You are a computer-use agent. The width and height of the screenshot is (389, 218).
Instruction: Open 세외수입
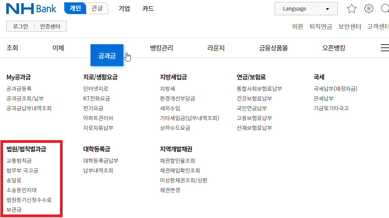(x=170, y=108)
